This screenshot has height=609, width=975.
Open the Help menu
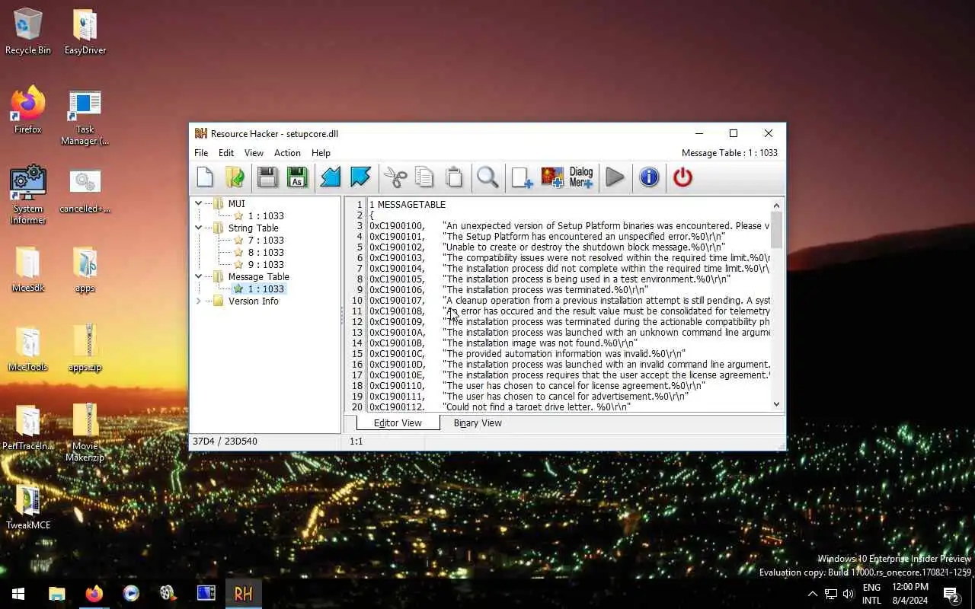321,153
